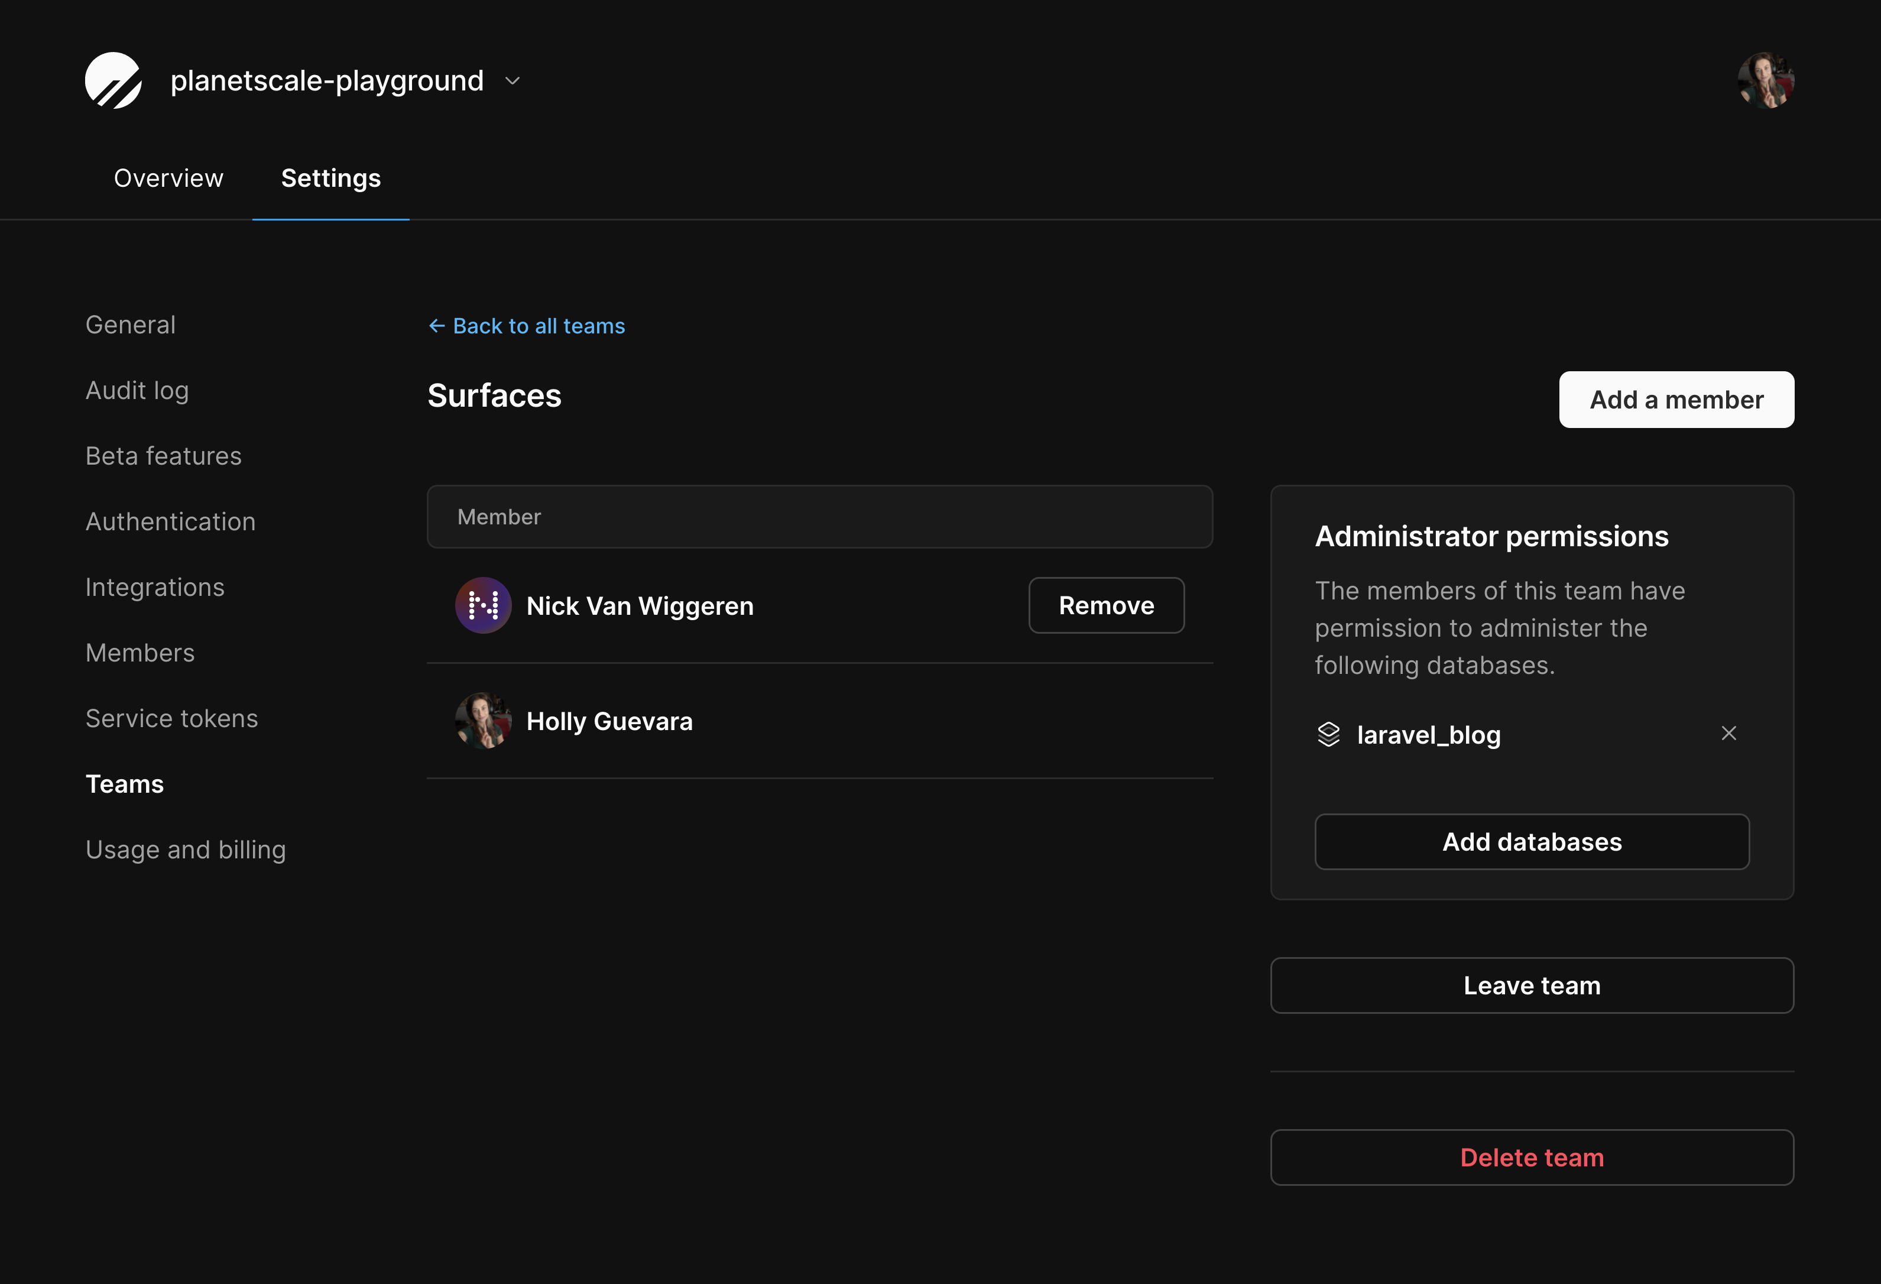
Task: Open the planetscale-playground organization switcher
Action: 511,80
